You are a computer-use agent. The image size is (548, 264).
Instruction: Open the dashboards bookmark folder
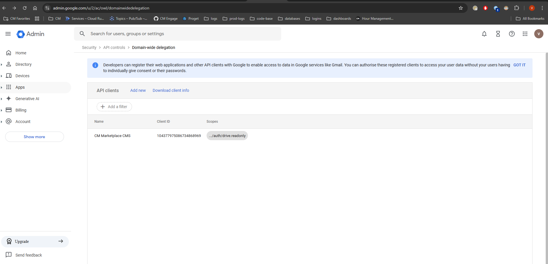pyautogui.click(x=339, y=19)
